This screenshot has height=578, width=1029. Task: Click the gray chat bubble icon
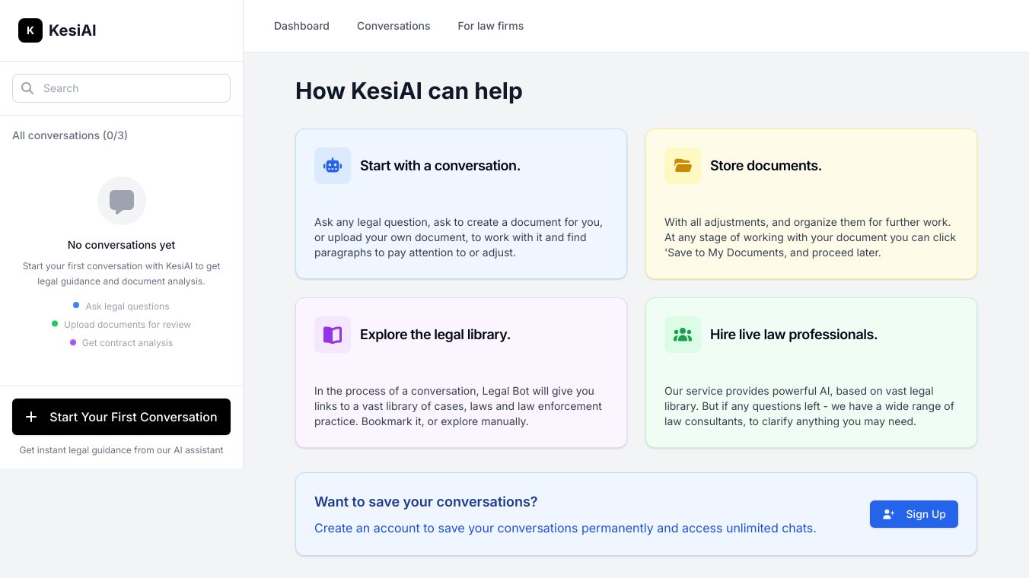tap(122, 201)
